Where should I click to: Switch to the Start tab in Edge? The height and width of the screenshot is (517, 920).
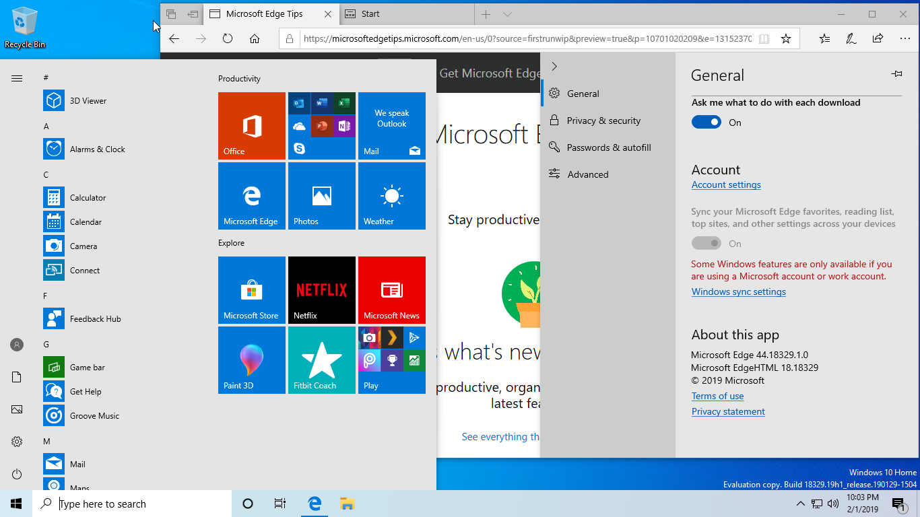point(406,14)
